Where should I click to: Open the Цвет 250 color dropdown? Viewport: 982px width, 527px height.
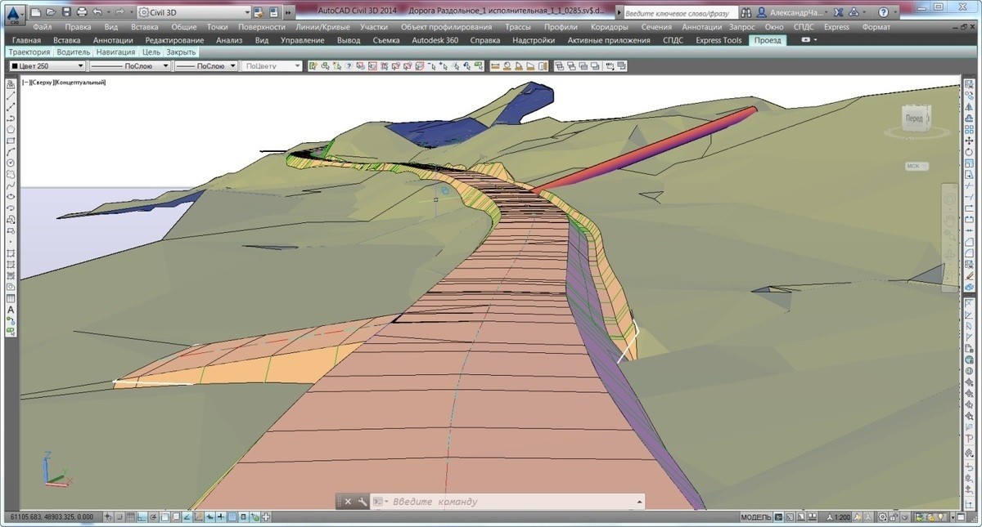point(80,65)
